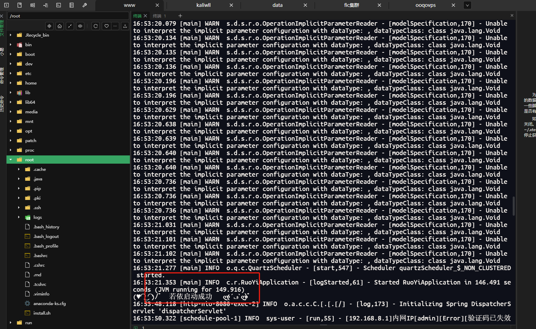
Task: Click the heart favorites icon
Action: pyautogui.click(x=107, y=26)
